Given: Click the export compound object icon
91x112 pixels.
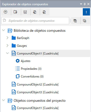Looking at the screenshot, I should [x=44, y=12].
